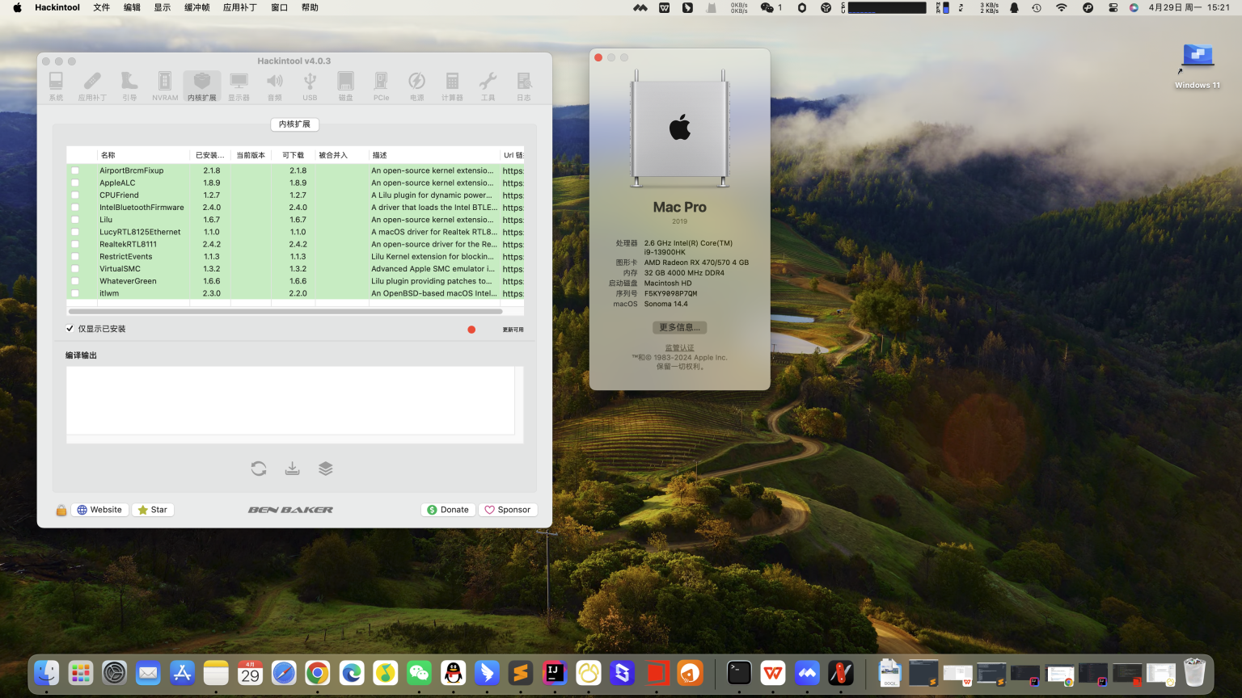The height and width of the screenshot is (698, 1242).
Task: Click the stacked layers compile icon
Action: [326, 468]
